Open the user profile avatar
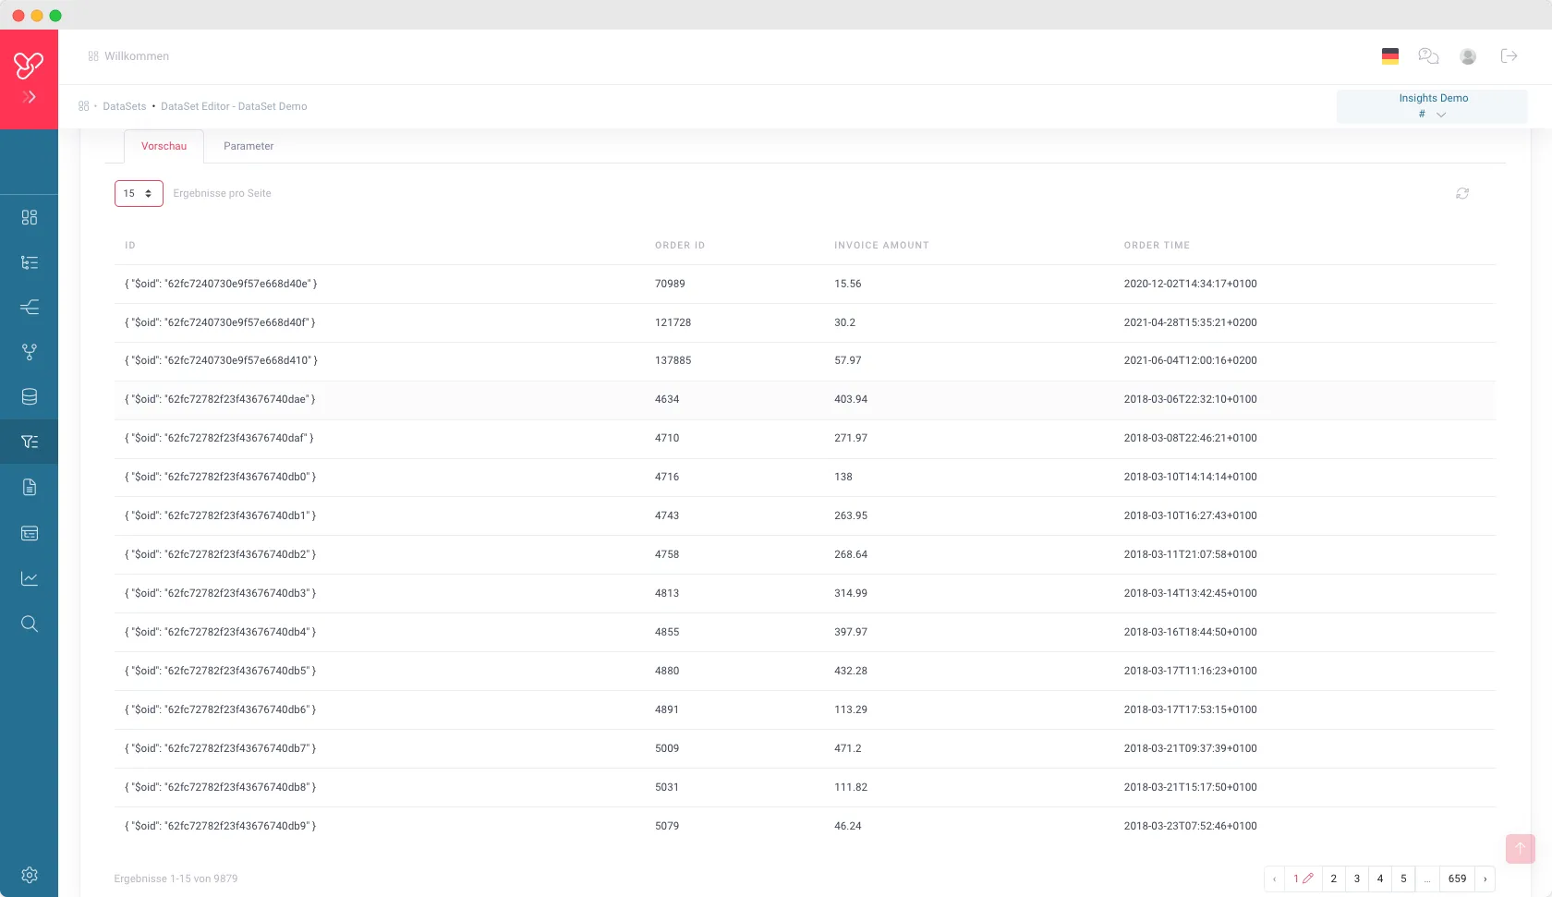 1468,56
